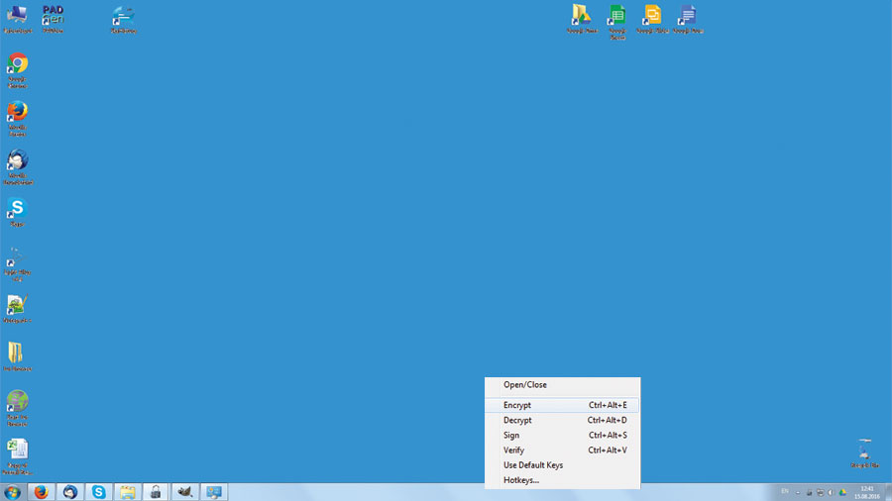Open the monitor icon app in taskbar

pyautogui.click(x=214, y=492)
